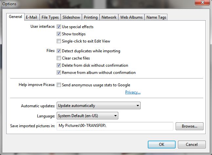
Task: Select the Network tab
Action: [x=109, y=17]
